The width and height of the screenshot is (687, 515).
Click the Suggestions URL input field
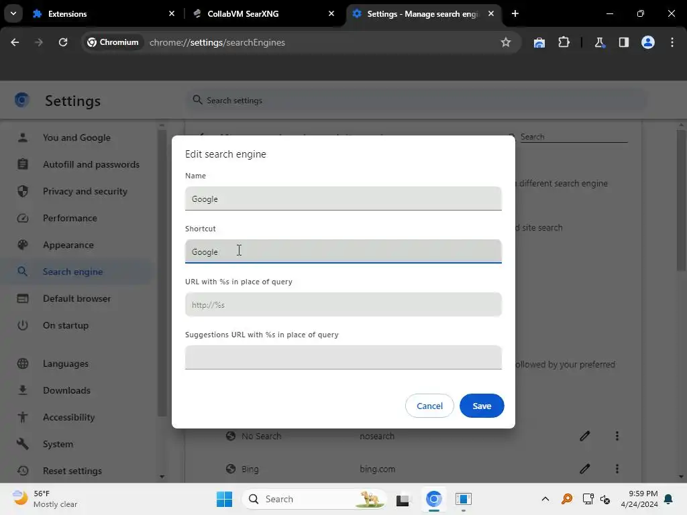(x=343, y=357)
